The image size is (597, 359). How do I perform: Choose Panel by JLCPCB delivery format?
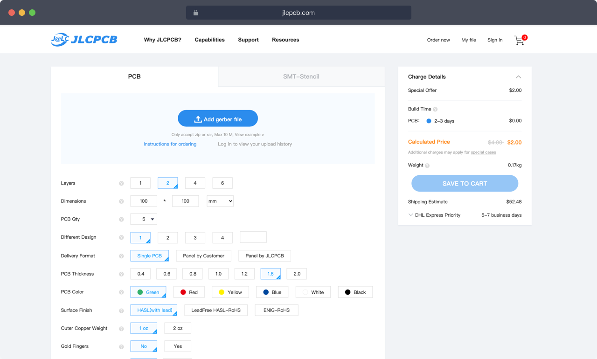point(265,256)
